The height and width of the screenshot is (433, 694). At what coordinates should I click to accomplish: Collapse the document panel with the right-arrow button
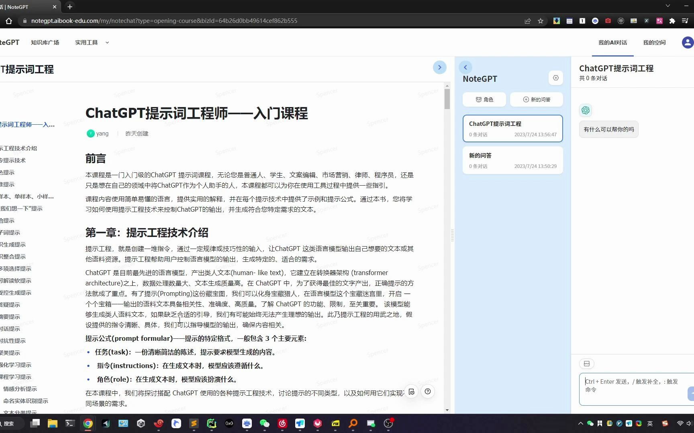tap(439, 67)
